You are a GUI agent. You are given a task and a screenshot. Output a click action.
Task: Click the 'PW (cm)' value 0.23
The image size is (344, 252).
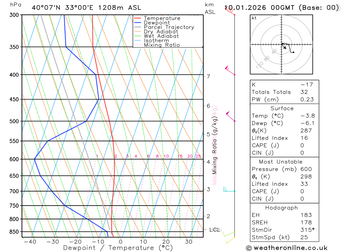coord(307,100)
